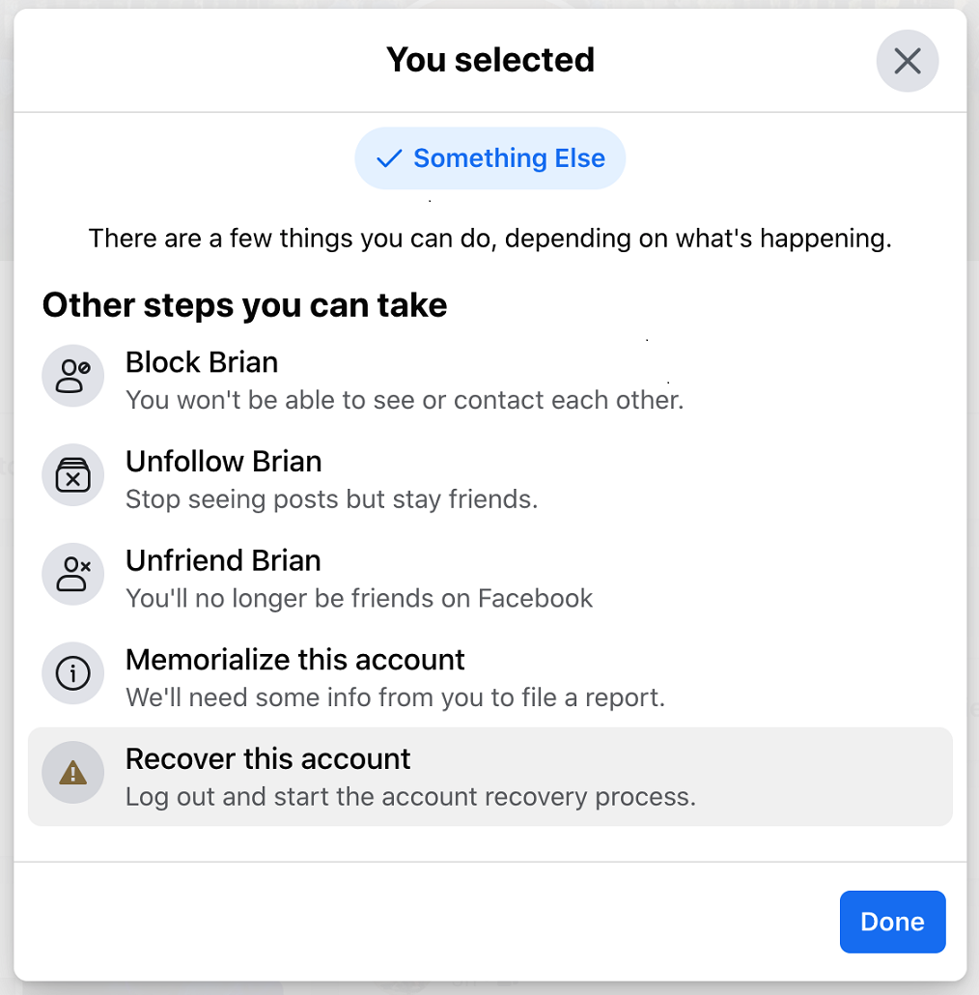Click the info circle icon next to Memorialize
The image size is (979, 995).
point(72,673)
